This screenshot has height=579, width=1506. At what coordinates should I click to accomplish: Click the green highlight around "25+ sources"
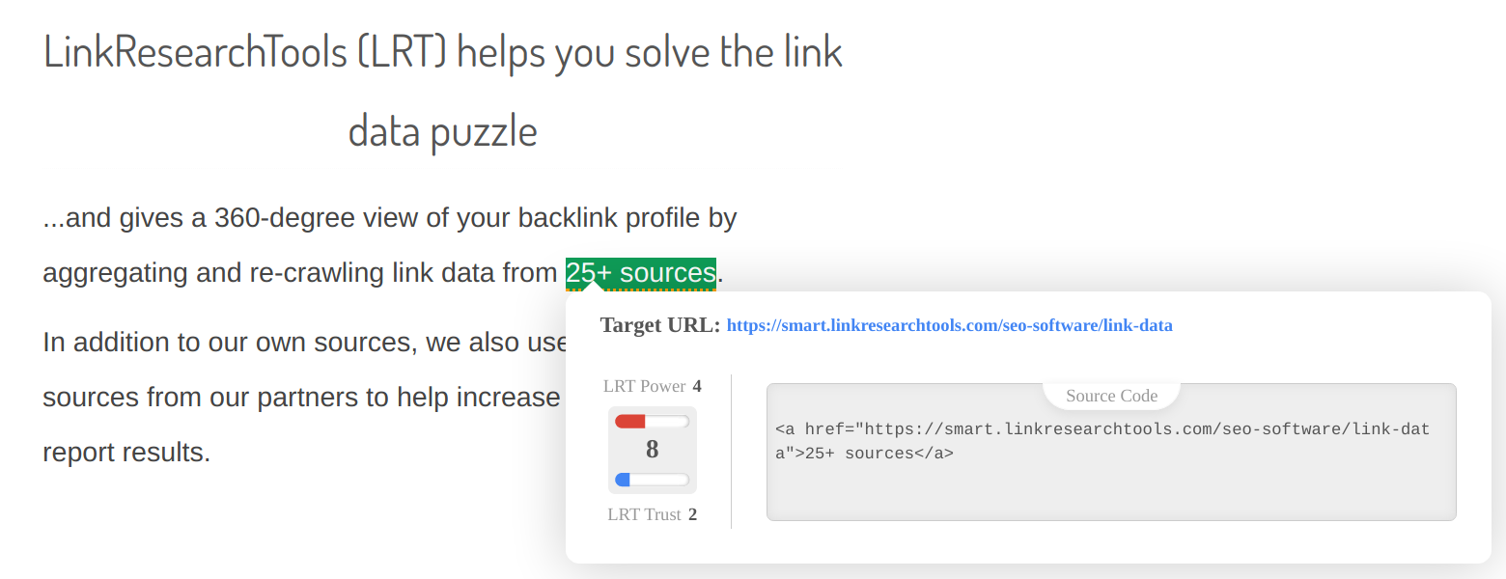[x=640, y=273]
